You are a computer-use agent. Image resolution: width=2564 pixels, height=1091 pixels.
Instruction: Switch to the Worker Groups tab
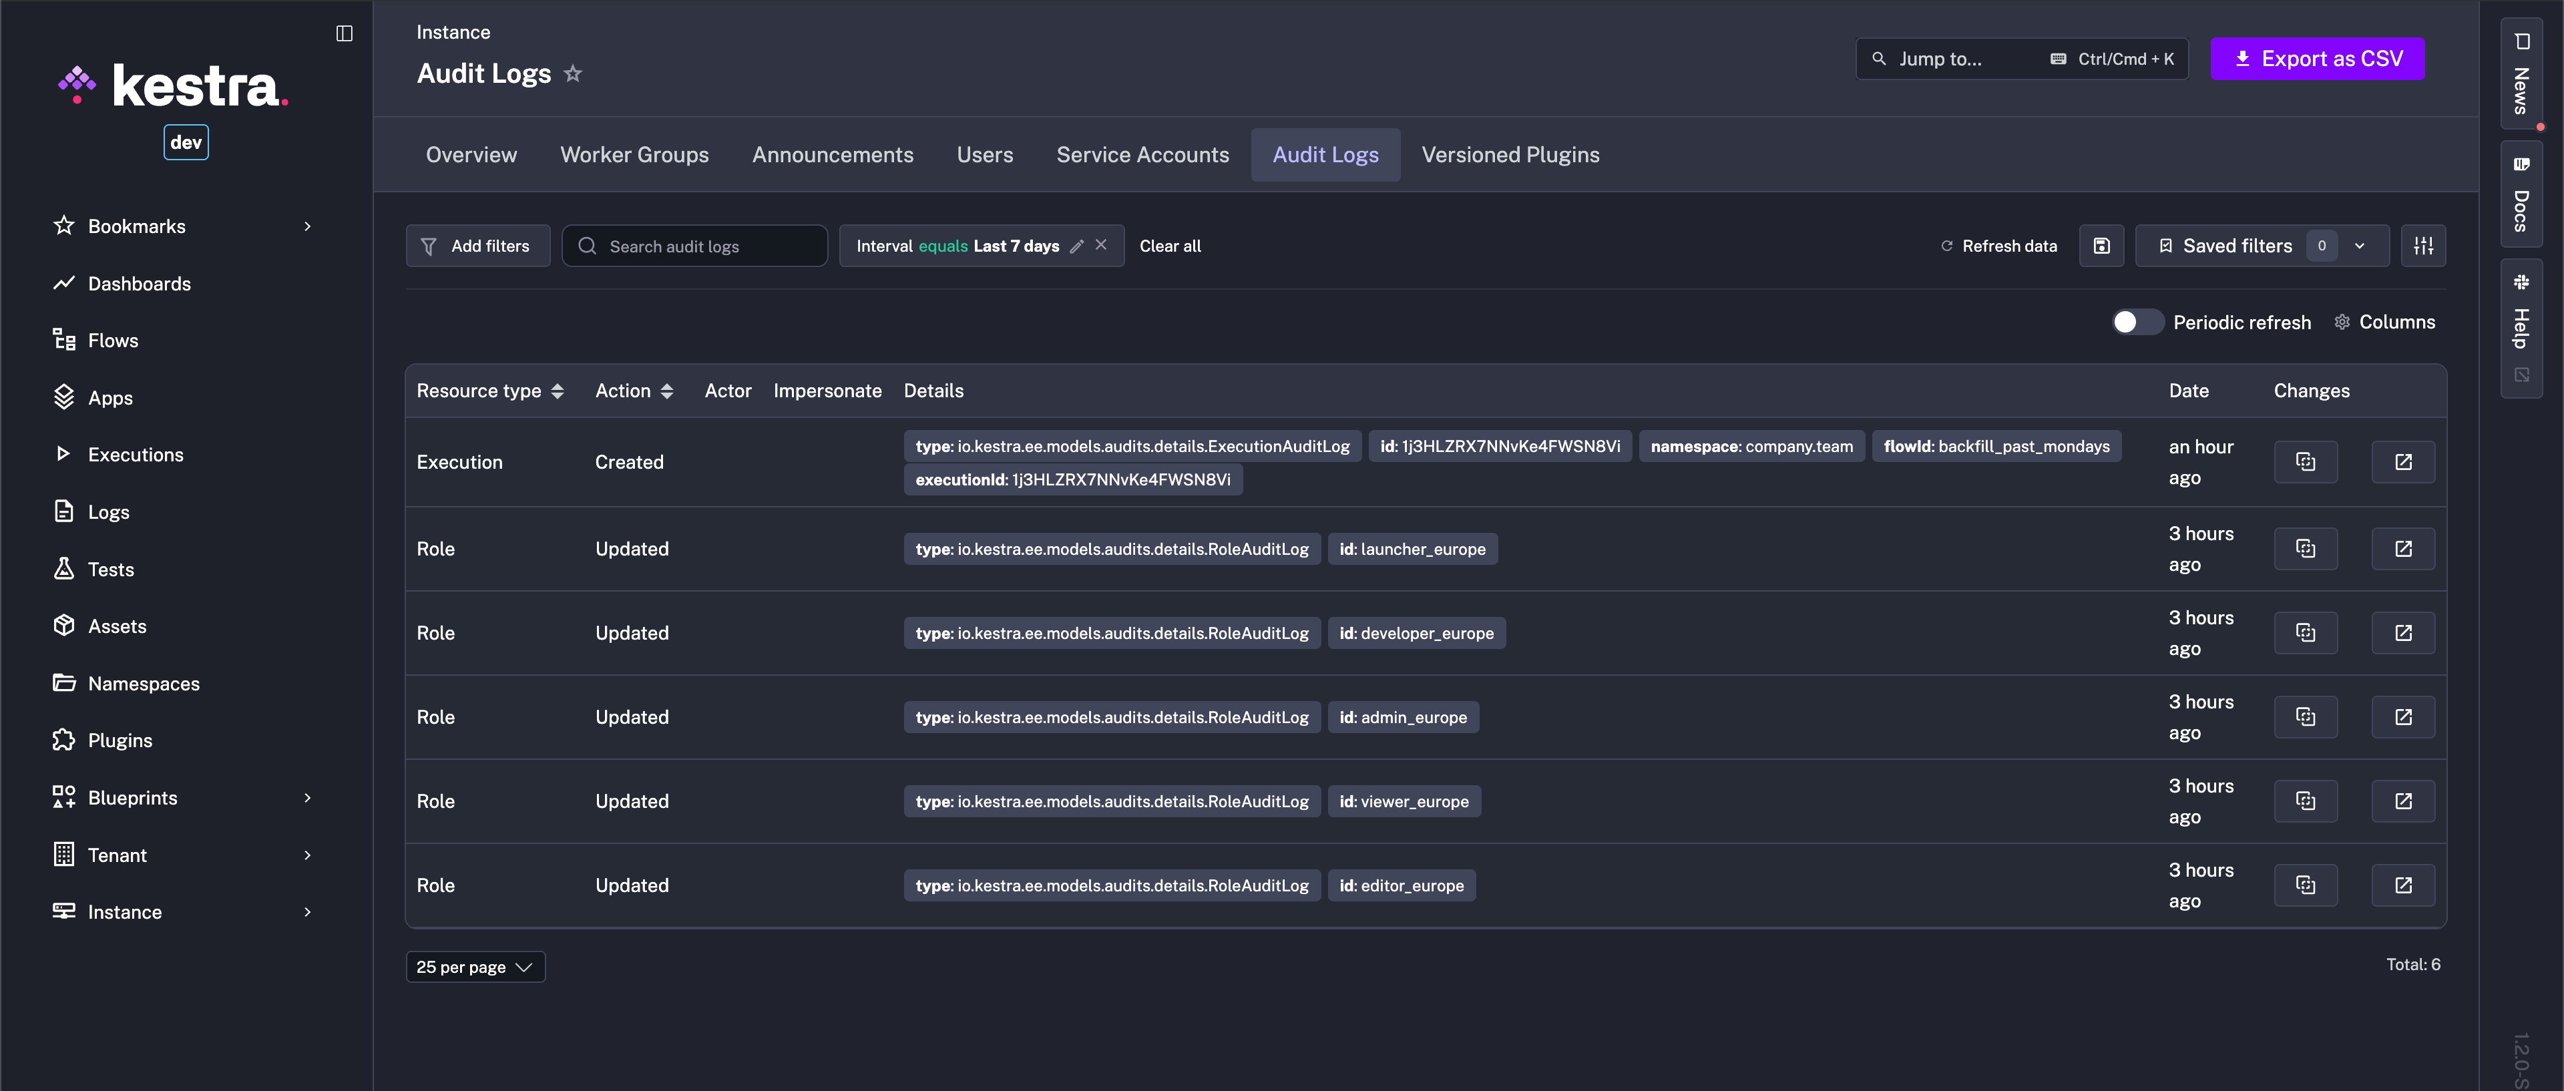[x=634, y=154]
